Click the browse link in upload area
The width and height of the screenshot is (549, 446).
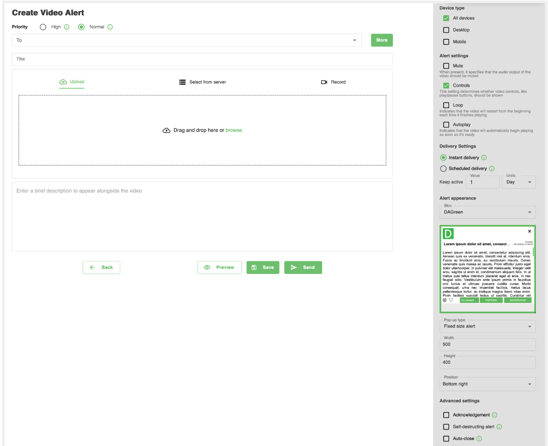[233, 130]
